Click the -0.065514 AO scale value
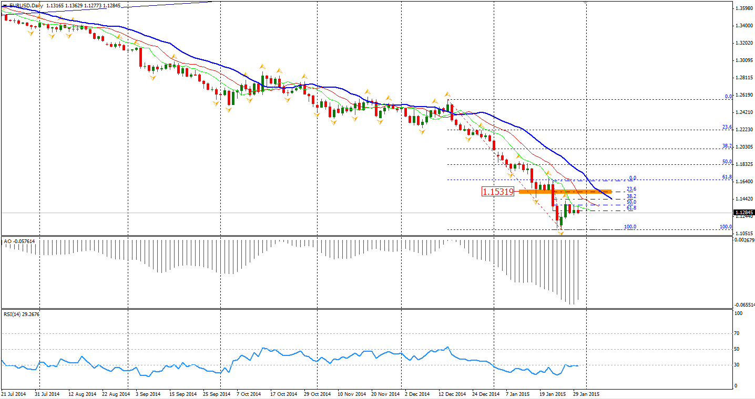755x399 pixels. pos(744,305)
